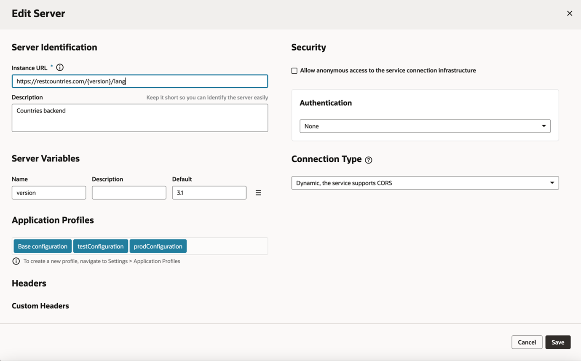Image resolution: width=581 pixels, height=361 pixels.
Task: Click the Connection Type help icon
Action: (x=369, y=160)
